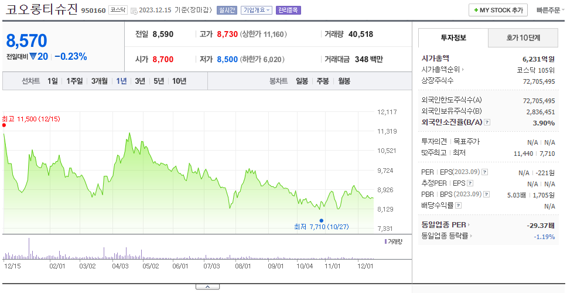This screenshot has height=293, width=567.
Task: Add the stock with MY STOCK 추가
Action: tap(498, 10)
